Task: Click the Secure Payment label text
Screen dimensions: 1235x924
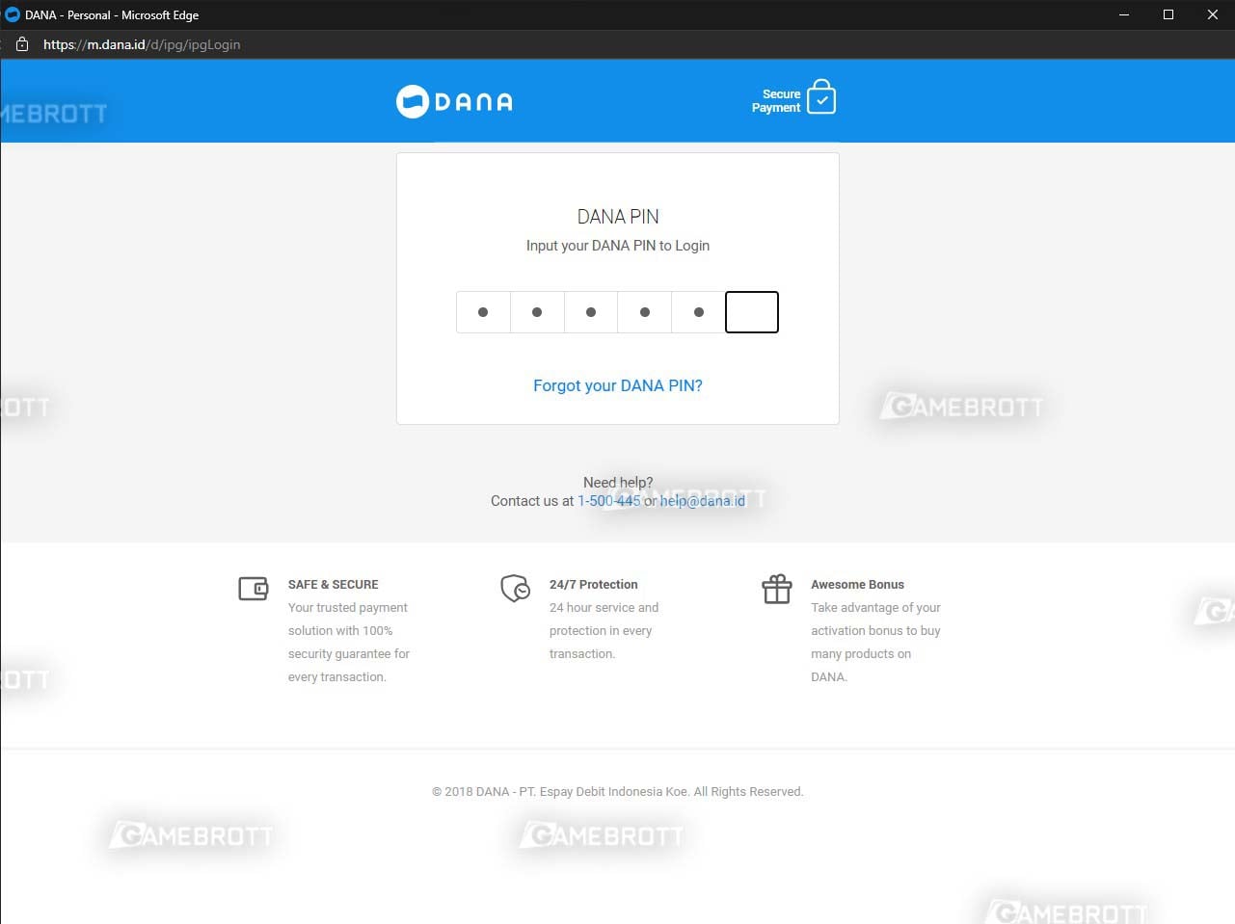Action: tap(776, 101)
